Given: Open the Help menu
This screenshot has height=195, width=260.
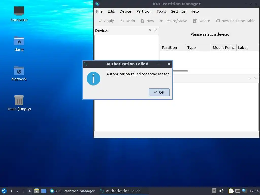Looking at the screenshot, I should click(194, 11).
